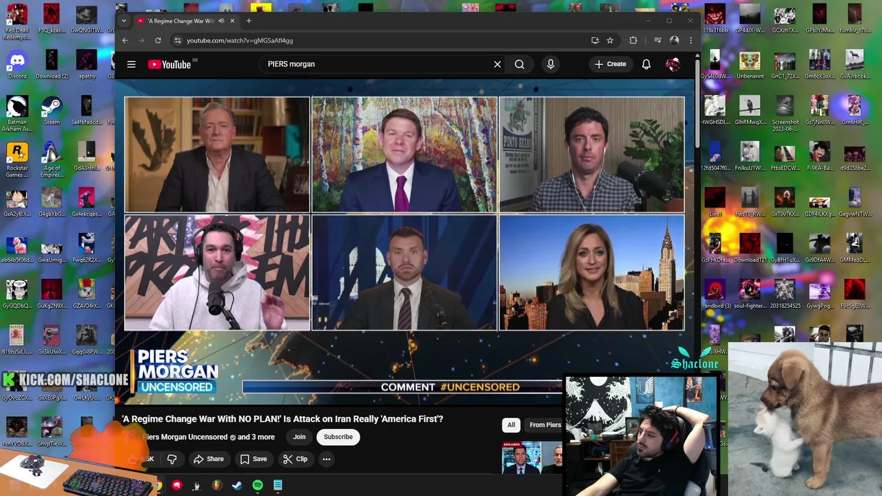Click the video player panel grid

404,214
